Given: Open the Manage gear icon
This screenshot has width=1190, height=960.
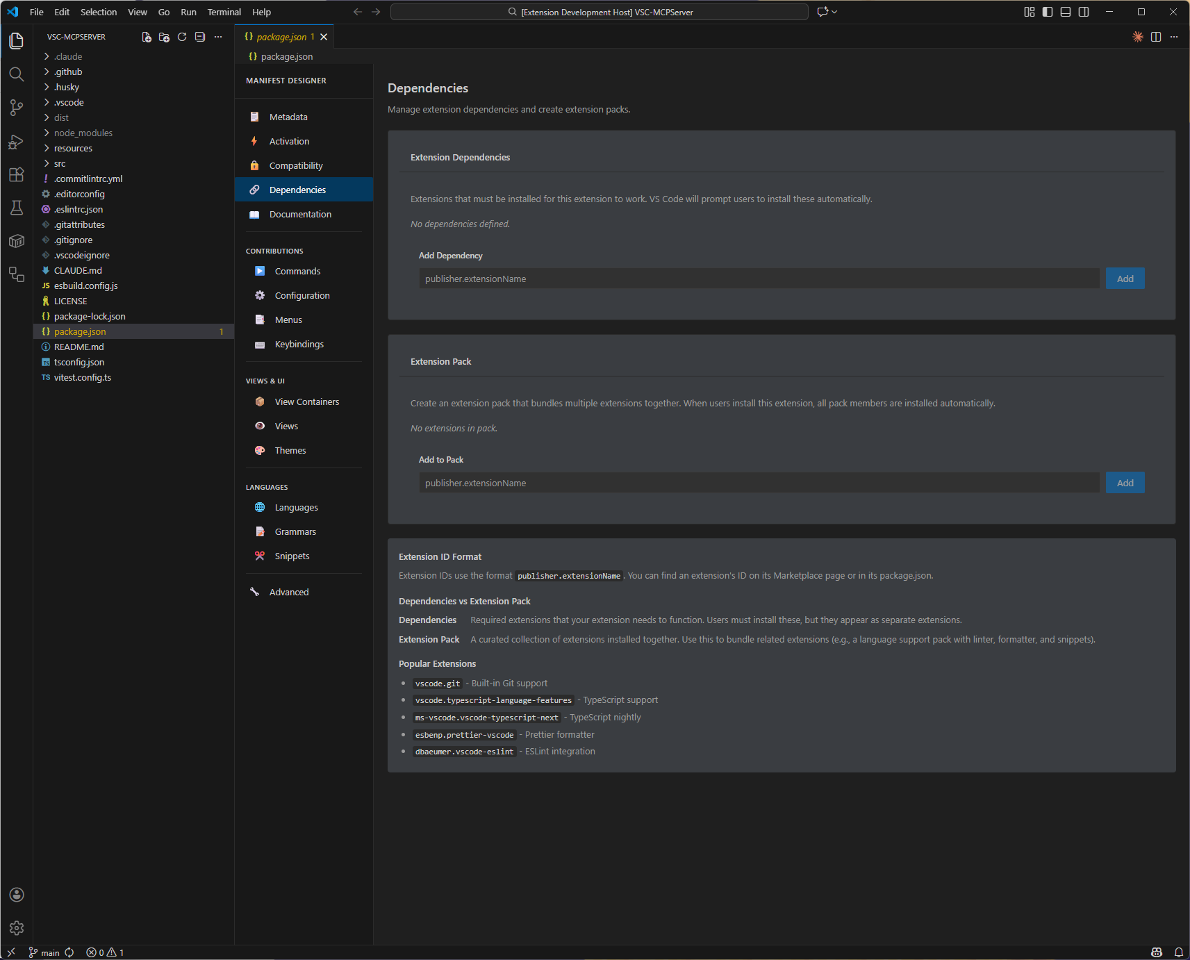Looking at the screenshot, I should pos(17,928).
